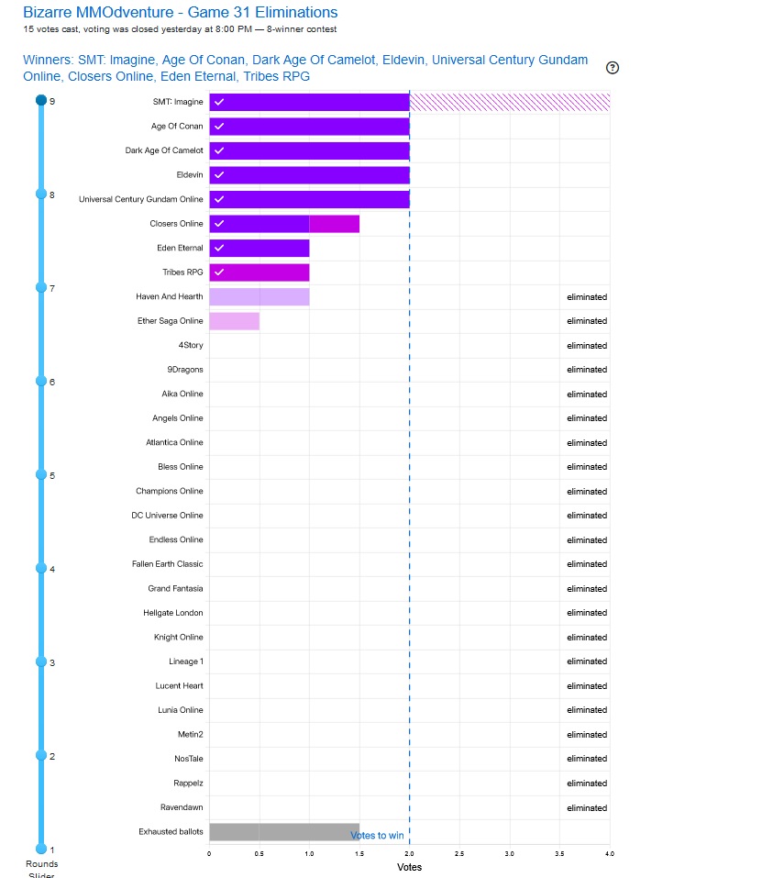Click the checkmark on Age Of Conan bar
The image size is (773, 878).
coord(219,126)
